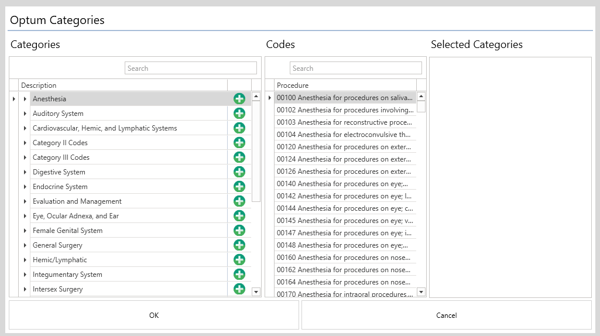Select code 00140 Anesthesia for procedures on eye
Viewport: 600px width, 336px height.
[345, 184]
